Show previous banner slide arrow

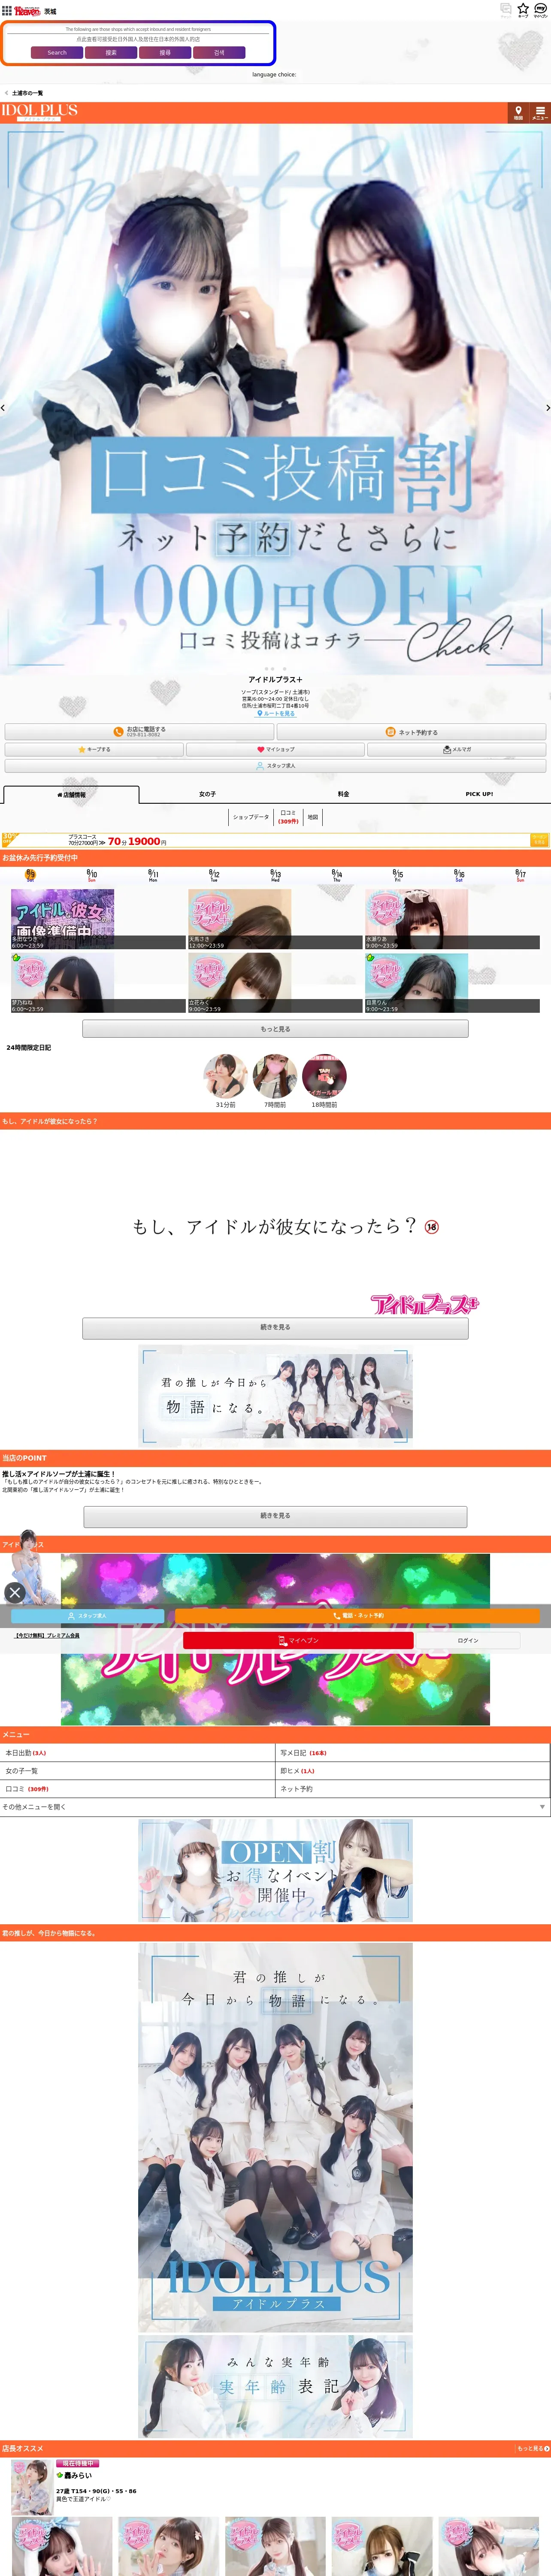click(3, 408)
